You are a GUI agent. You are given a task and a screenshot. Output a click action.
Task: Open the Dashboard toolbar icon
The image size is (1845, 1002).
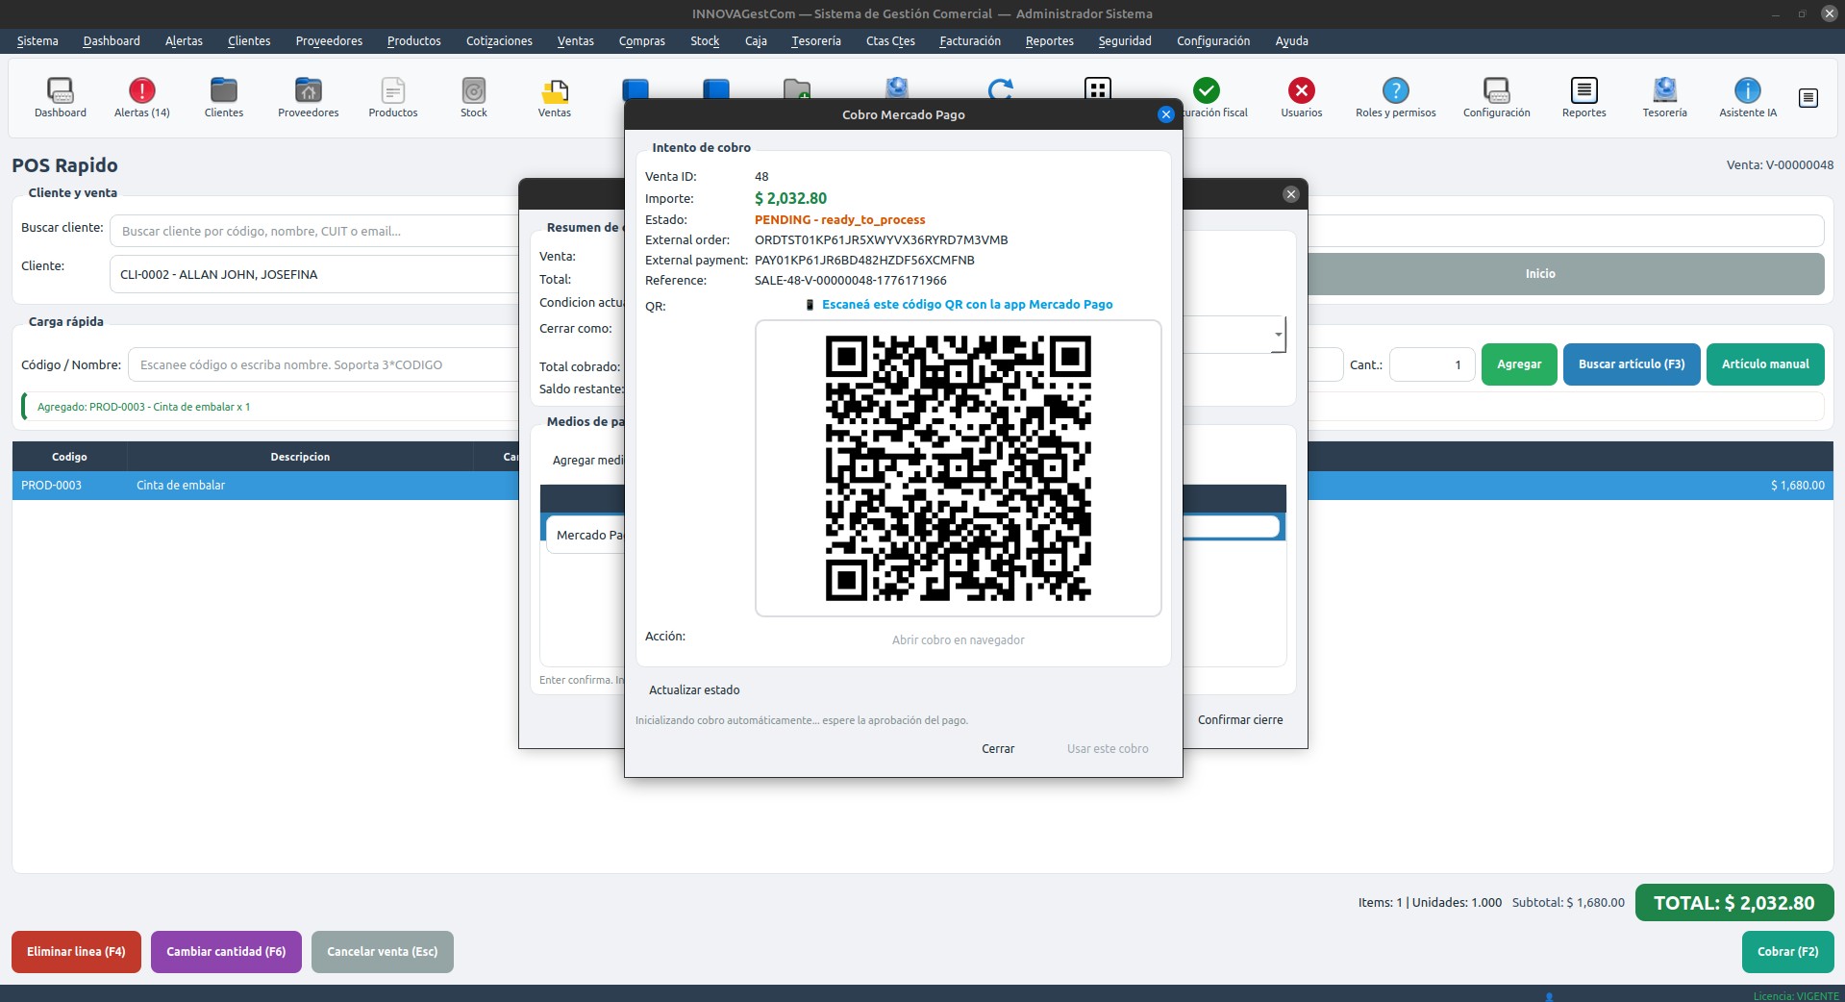(x=61, y=97)
